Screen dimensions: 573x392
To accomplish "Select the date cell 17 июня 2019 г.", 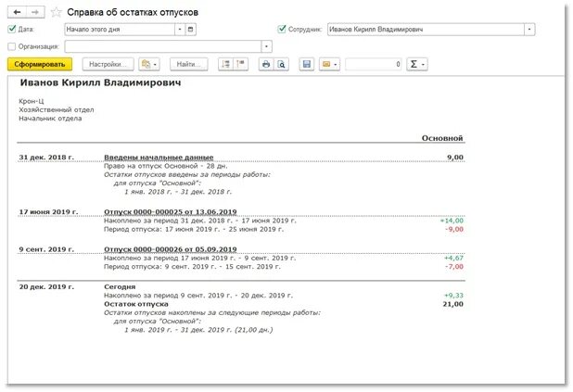I will click(48, 212).
